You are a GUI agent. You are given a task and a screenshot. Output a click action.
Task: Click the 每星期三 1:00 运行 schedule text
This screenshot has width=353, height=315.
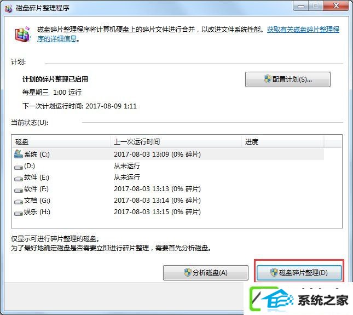[52, 93]
